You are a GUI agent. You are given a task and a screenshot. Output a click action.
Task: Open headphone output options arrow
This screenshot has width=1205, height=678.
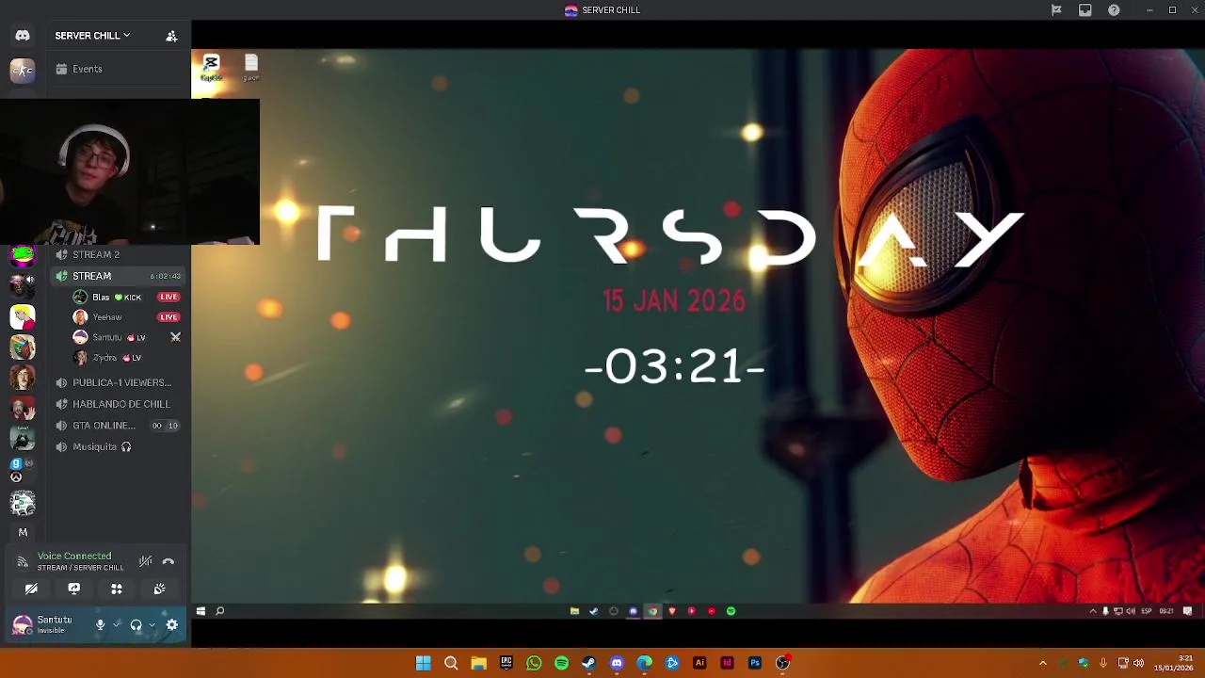152,625
